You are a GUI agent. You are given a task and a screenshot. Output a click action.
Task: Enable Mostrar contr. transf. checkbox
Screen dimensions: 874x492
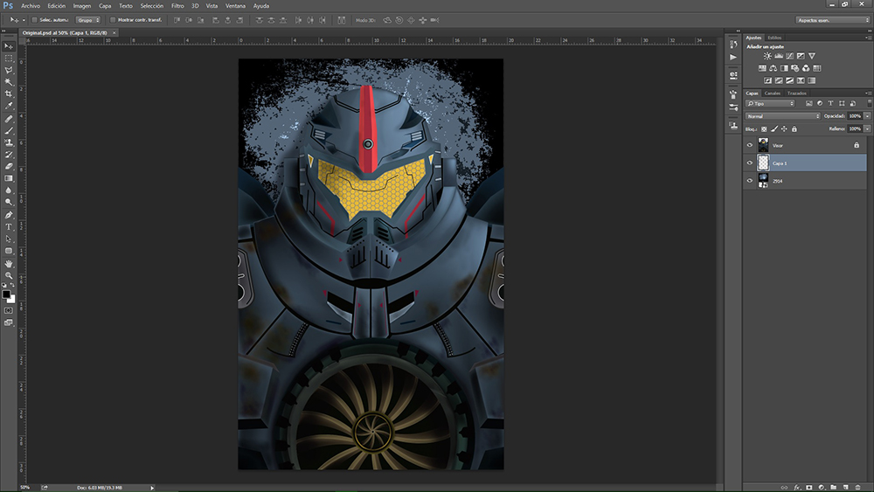[113, 20]
